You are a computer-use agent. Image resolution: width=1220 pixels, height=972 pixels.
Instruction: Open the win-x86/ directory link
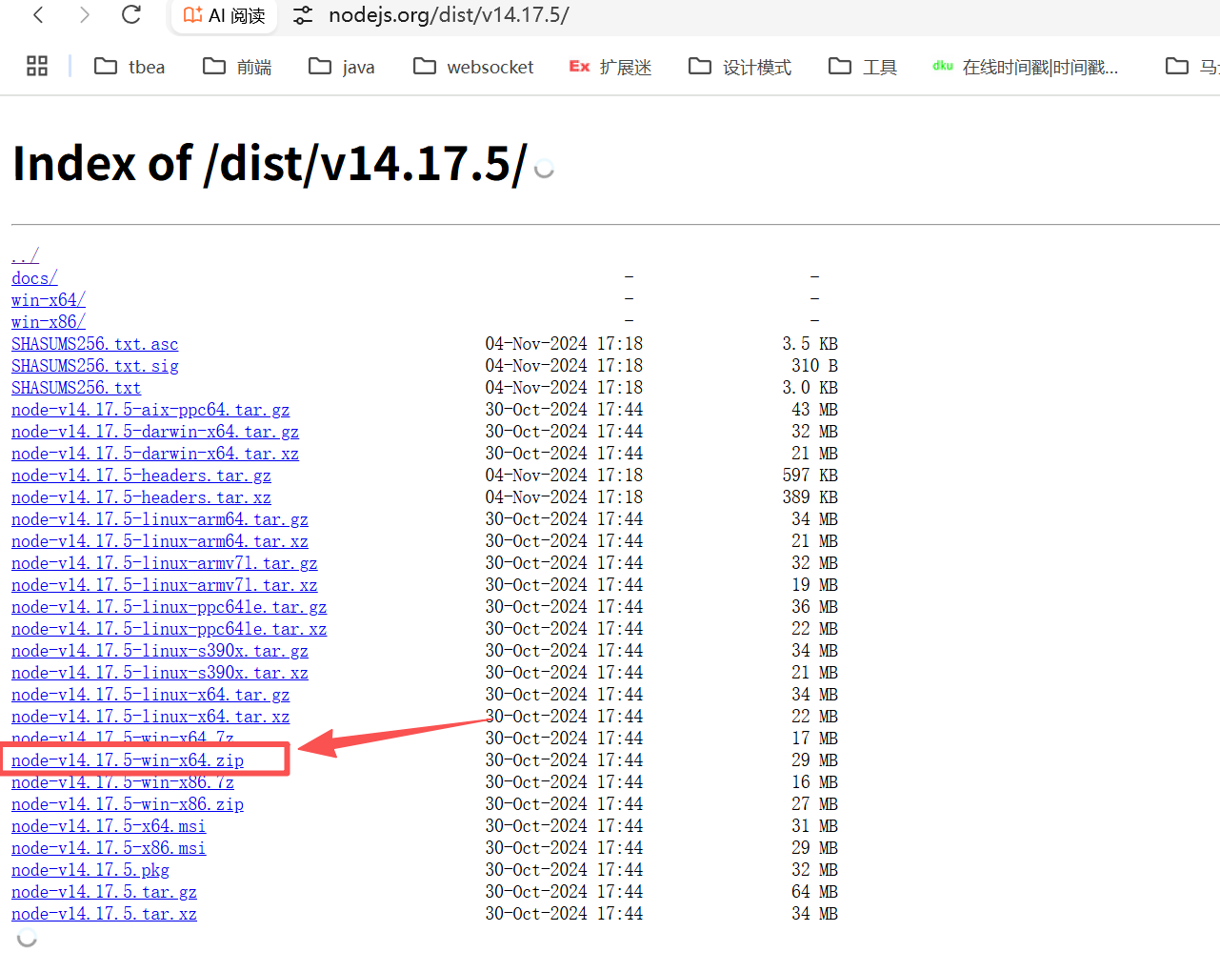click(x=49, y=321)
